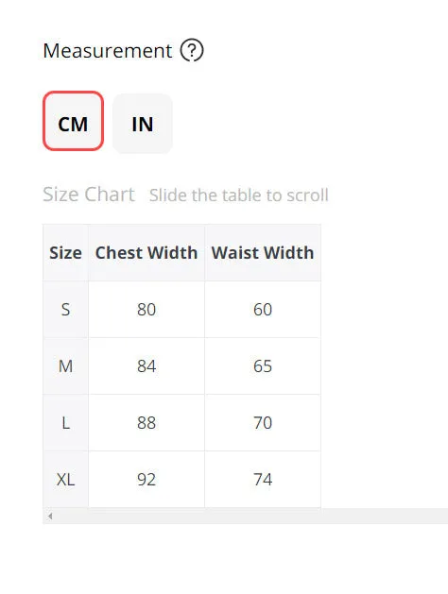Click the S size row label
448x594 pixels.
click(x=65, y=310)
